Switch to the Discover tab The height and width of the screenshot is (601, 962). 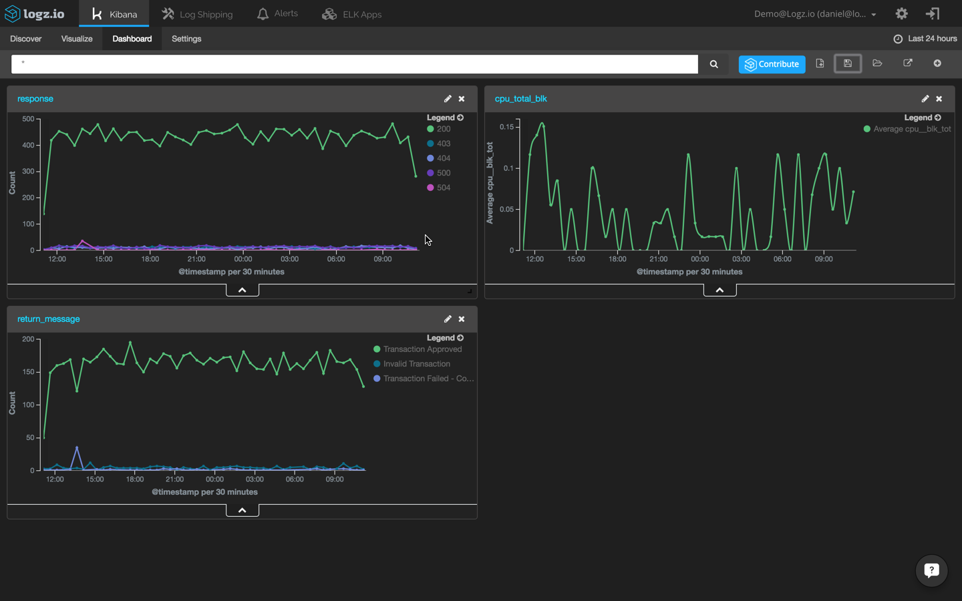pyautogui.click(x=25, y=39)
